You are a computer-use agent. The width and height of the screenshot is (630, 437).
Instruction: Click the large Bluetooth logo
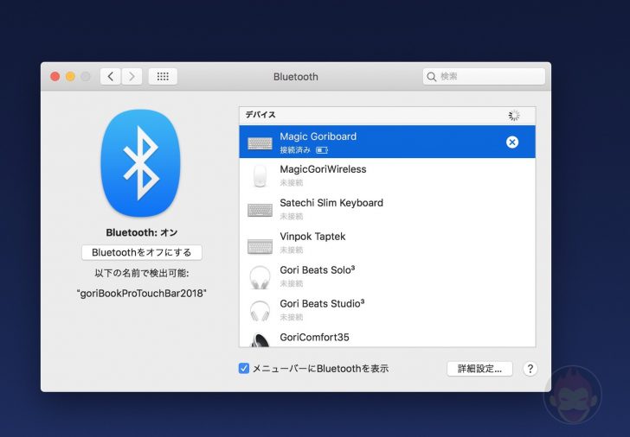pyautogui.click(x=140, y=162)
